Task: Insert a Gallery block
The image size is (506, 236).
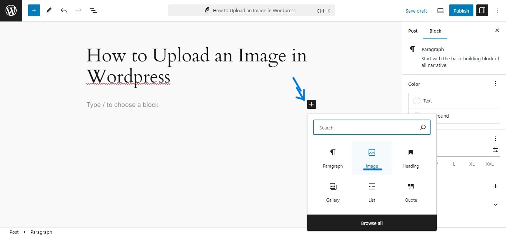Action: pyautogui.click(x=333, y=192)
